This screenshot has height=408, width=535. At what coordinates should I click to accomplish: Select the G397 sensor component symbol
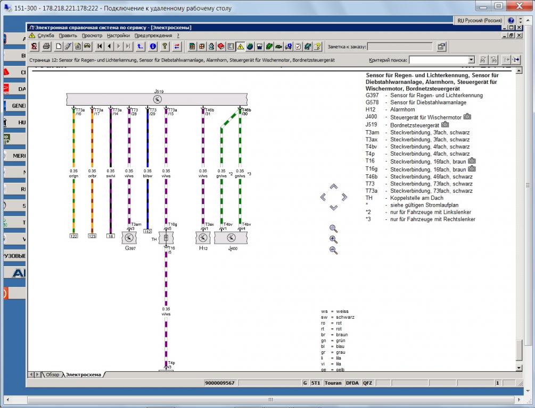[x=129, y=237]
